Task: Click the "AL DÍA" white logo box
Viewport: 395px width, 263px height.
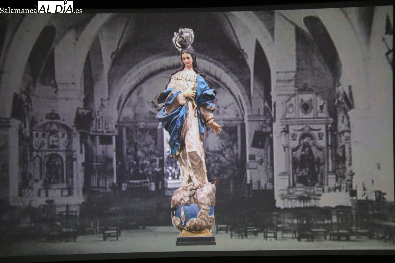Action: [x=55, y=7]
